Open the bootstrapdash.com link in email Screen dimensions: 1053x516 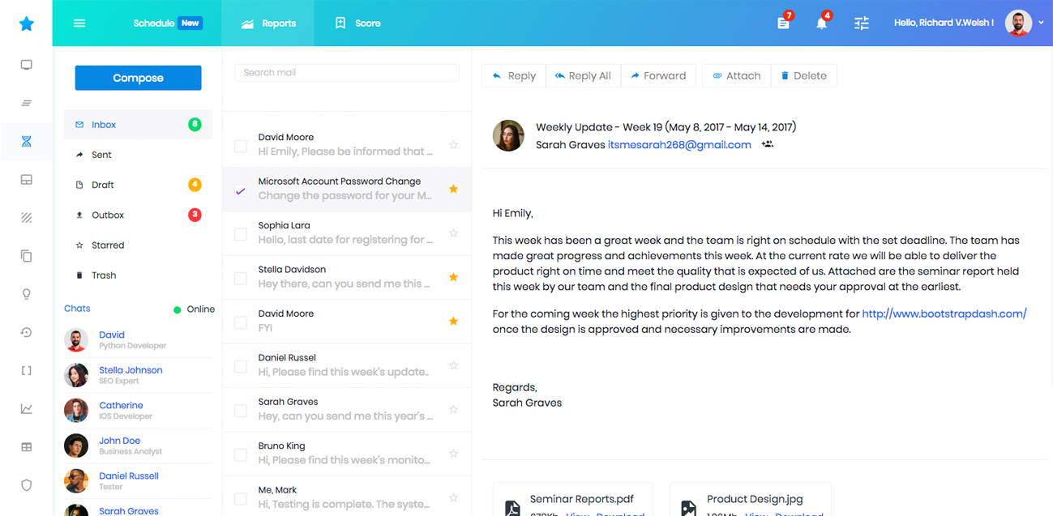[944, 313]
